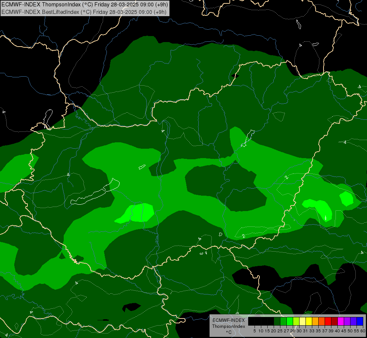Click legend tick value 31

306,331
